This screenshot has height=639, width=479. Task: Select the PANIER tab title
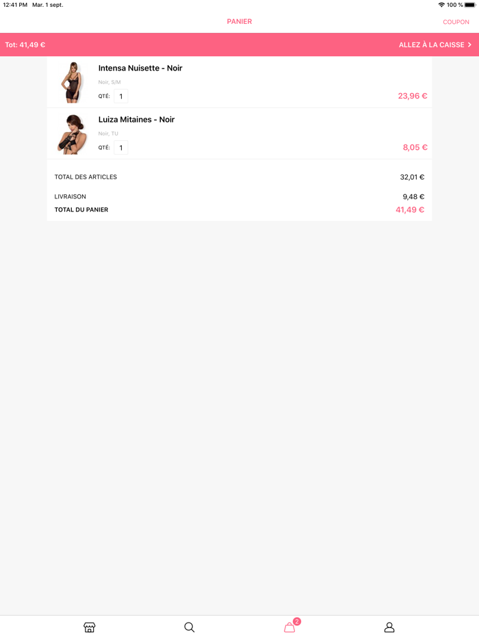[x=239, y=21]
